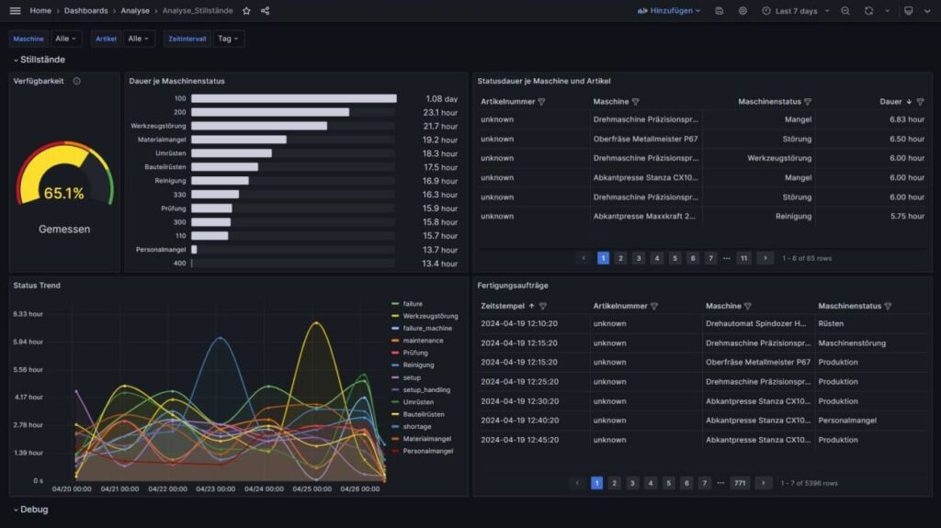Filter the Artikelnummer column in Statusdauer table
This screenshot has height=528, width=941.
tap(542, 102)
